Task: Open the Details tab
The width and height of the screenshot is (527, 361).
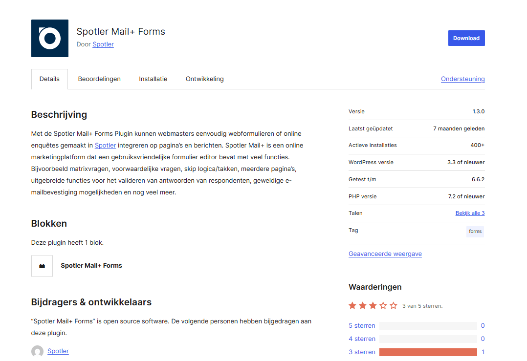Action: [49, 79]
